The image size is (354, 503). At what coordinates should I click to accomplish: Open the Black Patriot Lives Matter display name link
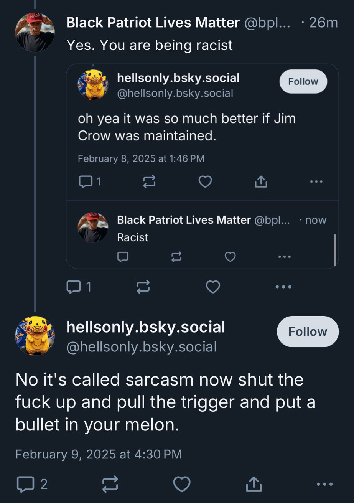point(153,23)
